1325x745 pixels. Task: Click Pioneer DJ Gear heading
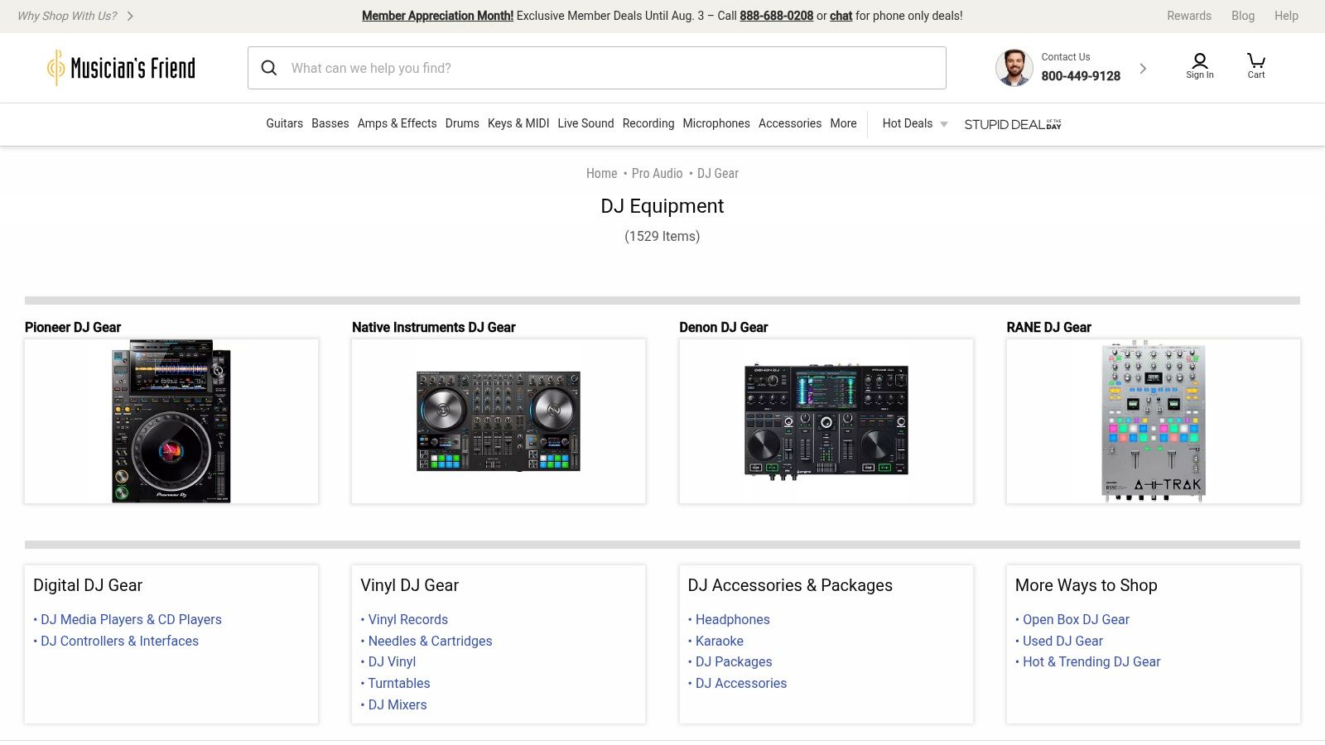(x=73, y=327)
